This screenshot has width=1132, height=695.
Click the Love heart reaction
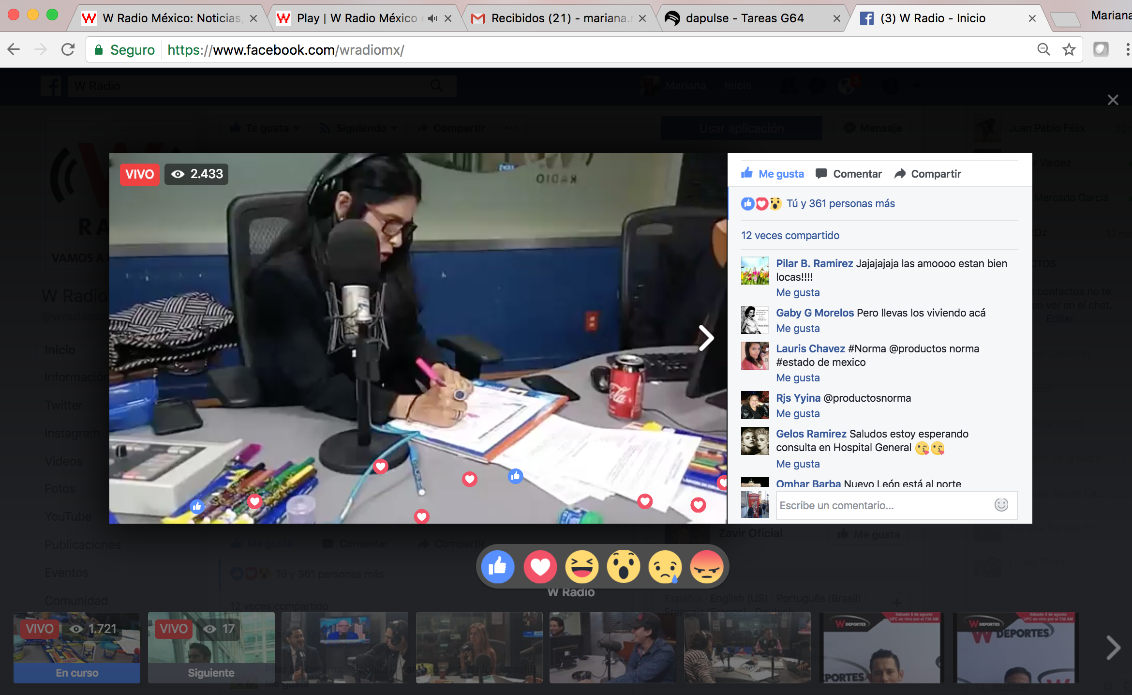(540, 567)
